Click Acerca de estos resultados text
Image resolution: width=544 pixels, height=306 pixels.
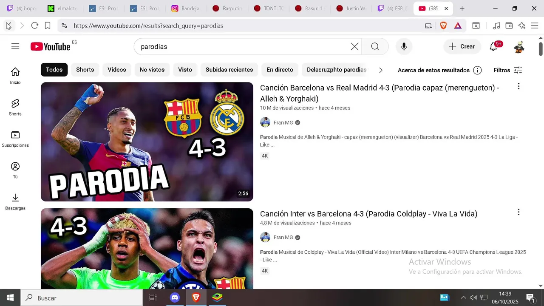tap(433, 70)
